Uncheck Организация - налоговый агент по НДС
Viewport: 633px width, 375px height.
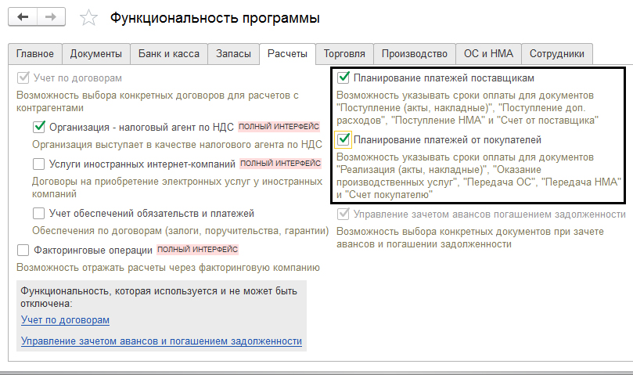(x=39, y=126)
